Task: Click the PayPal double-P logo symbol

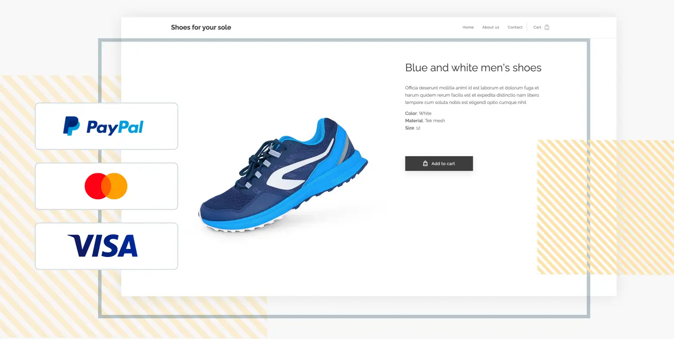Action: [71, 126]
